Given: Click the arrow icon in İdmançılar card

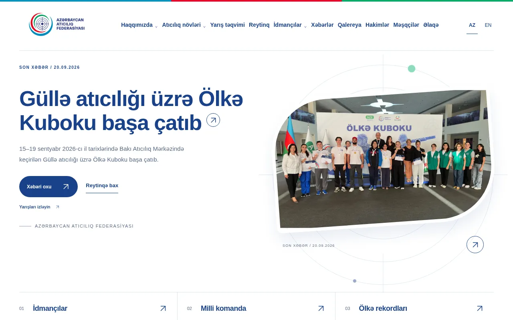Looking at the screenshot, I should [163, 308].
